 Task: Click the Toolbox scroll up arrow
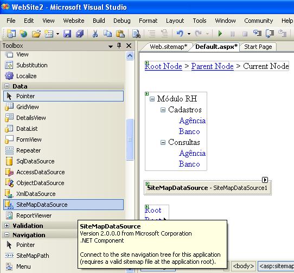click(130, 56)
